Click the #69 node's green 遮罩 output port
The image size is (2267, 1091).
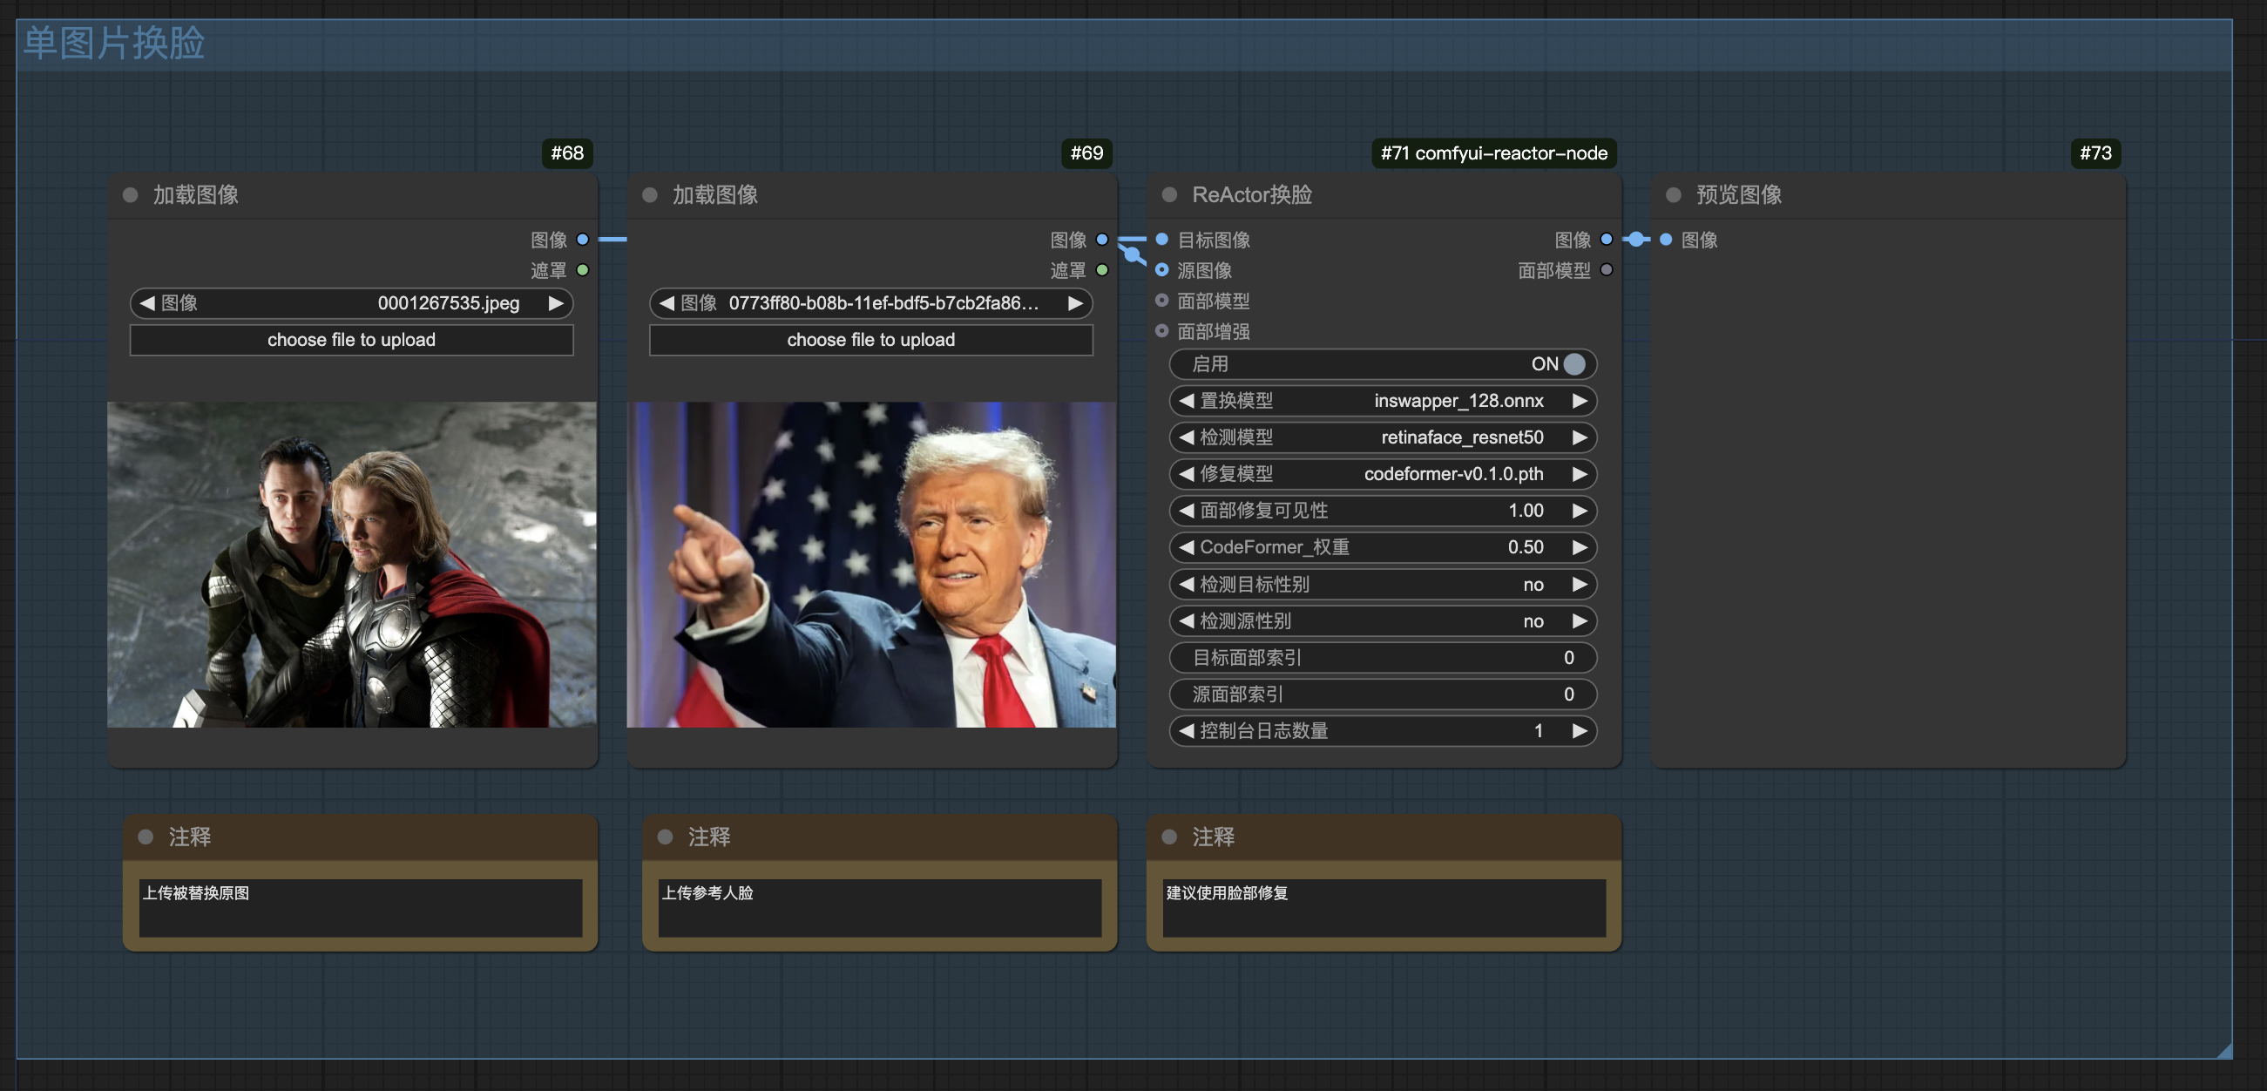coord(1101,270)
